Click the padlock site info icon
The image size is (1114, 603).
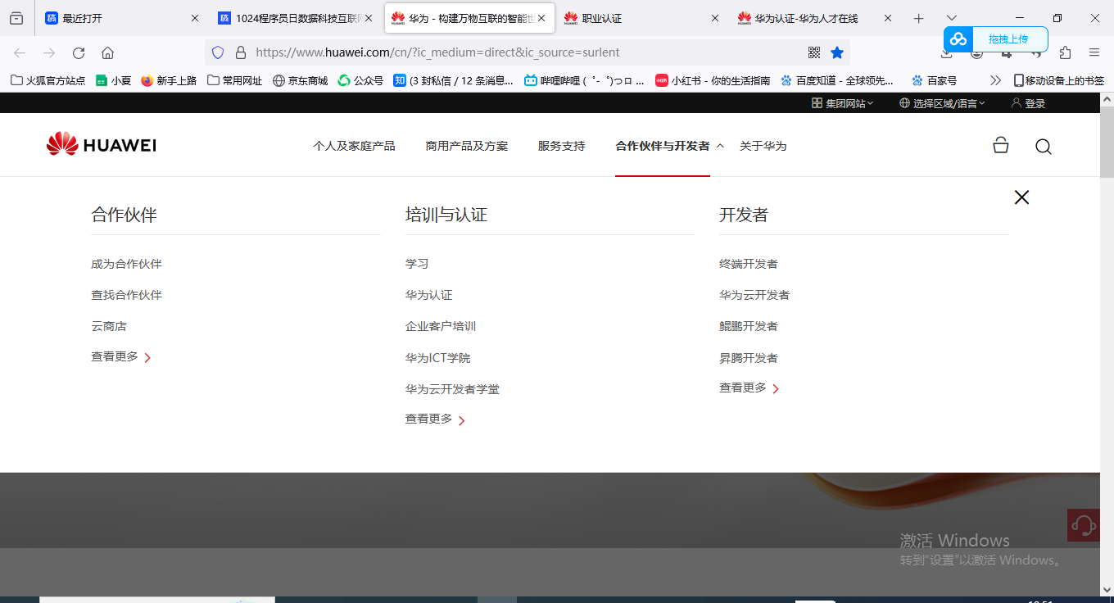tap(241, 52)
